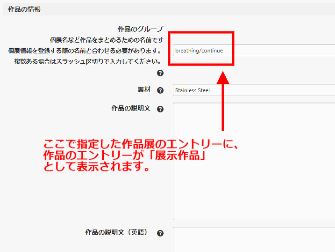Screen dimensions: 335x252
Task: Focus the breathing/continue group input field
Action: pyautogui.click(x=252, y=51)
